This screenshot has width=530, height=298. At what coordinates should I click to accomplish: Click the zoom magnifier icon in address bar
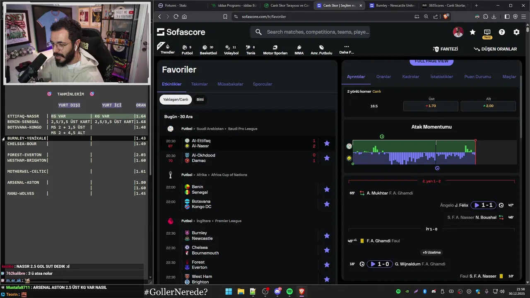[x=426, y=17]
